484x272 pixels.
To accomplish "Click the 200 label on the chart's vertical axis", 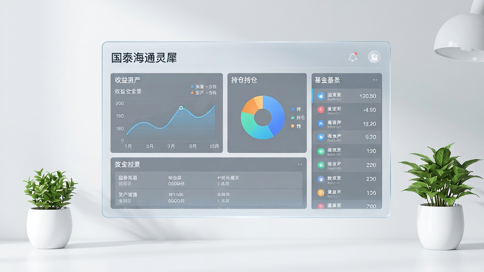I will [x=120, y=103].
